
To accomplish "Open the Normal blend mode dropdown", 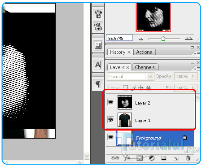I will click(130, 77).
